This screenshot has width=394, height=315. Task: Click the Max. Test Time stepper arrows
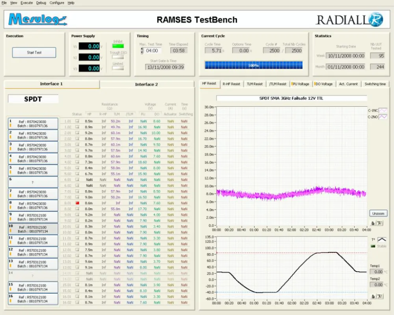[142, 50]
